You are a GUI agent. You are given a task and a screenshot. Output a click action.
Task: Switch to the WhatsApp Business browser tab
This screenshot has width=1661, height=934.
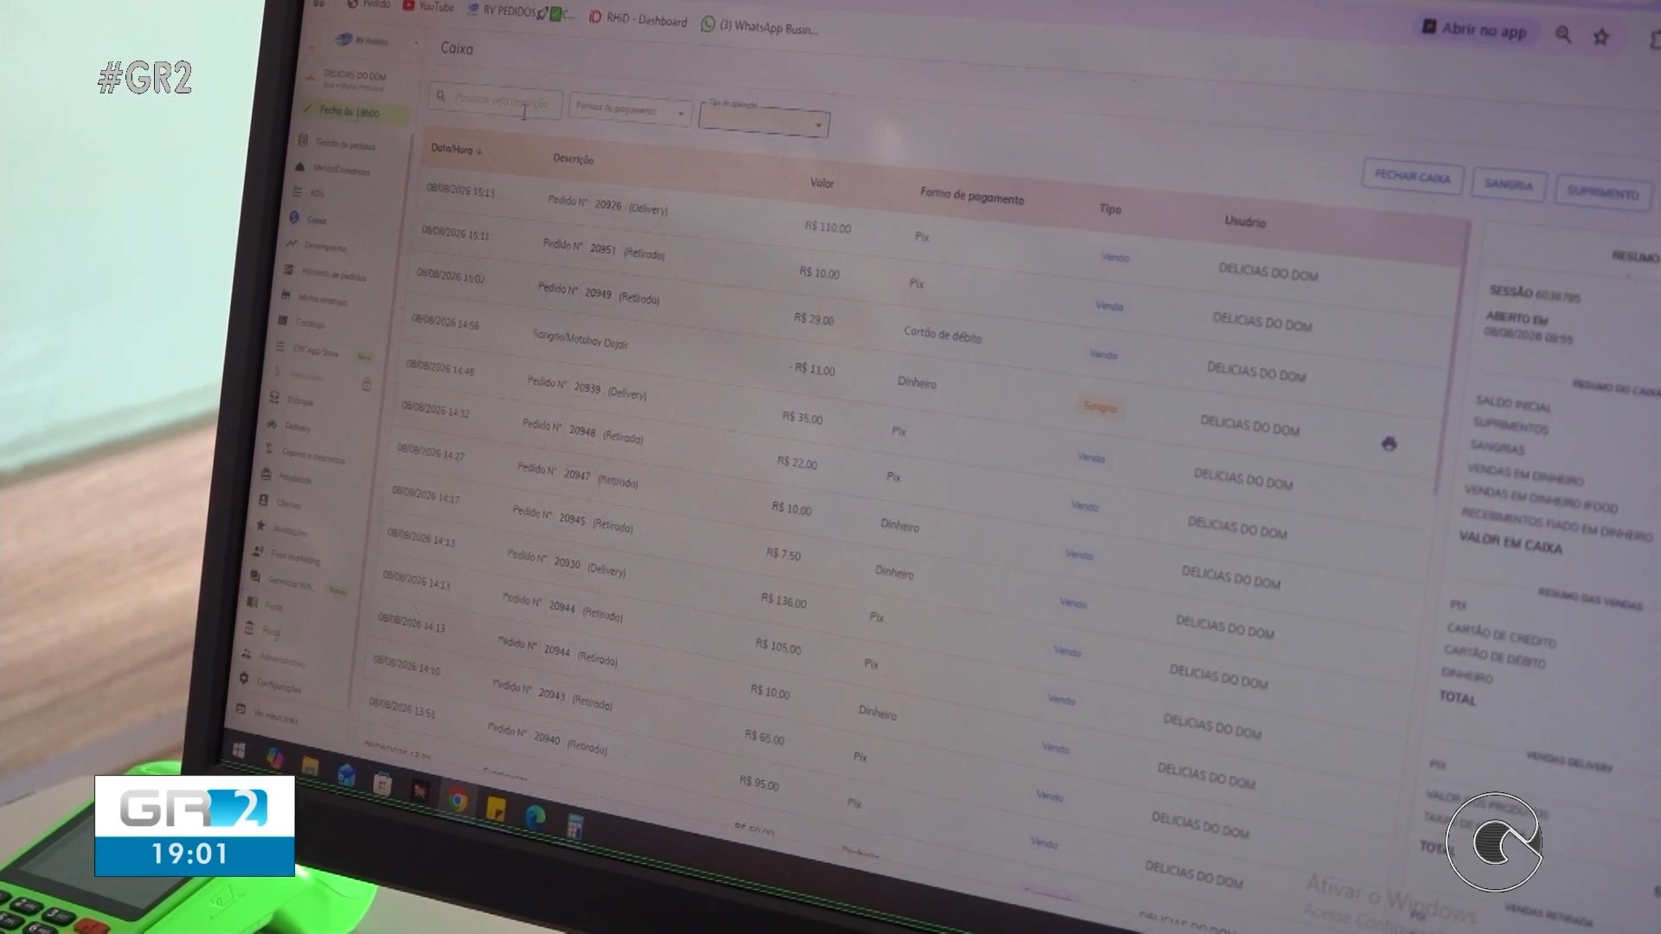click(x=760, y=27)
